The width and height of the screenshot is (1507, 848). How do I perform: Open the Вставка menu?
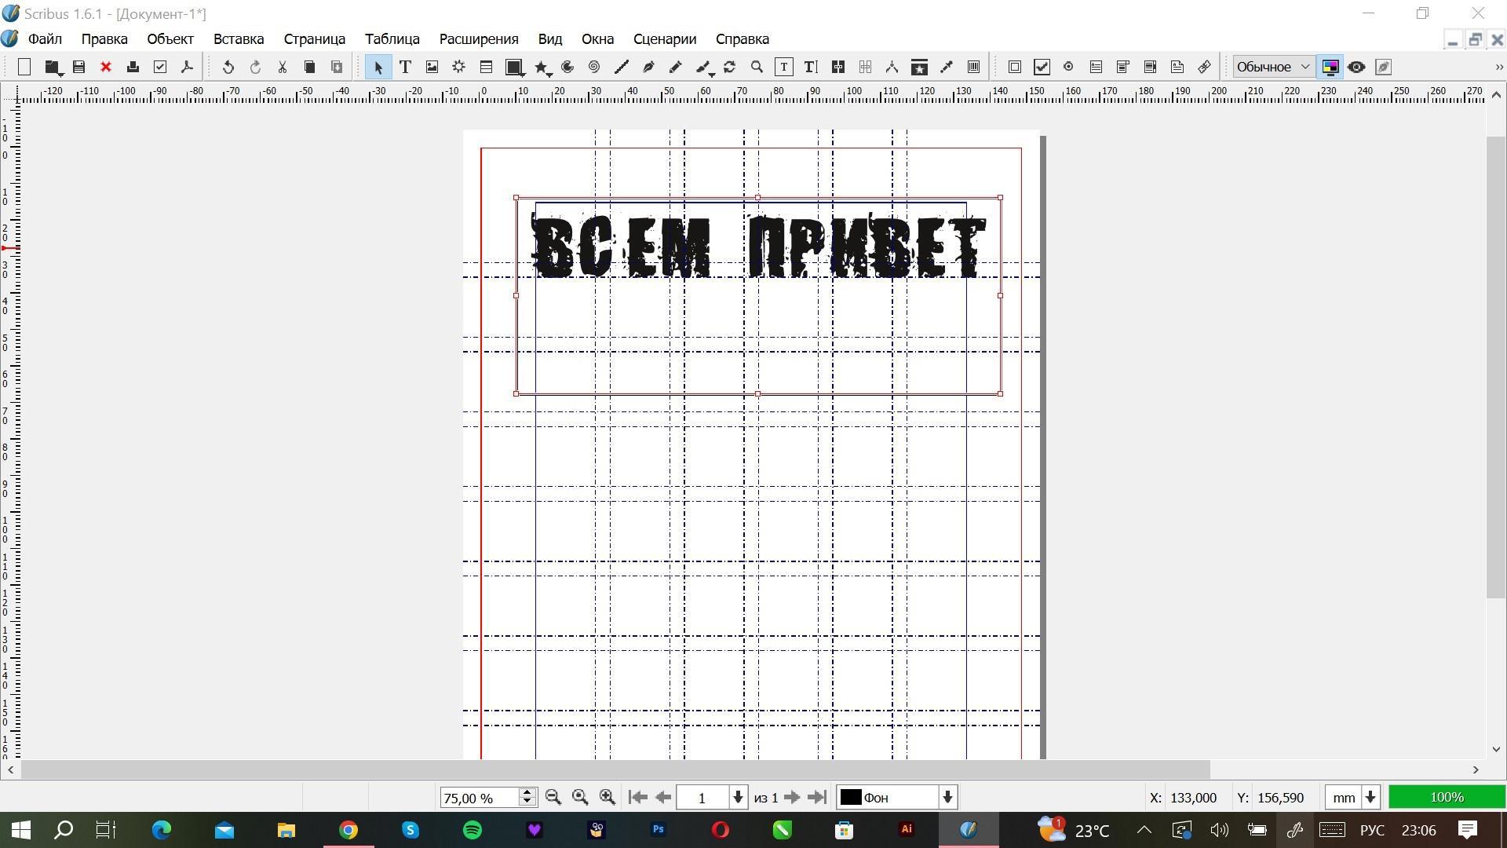[x=238, y=38]
